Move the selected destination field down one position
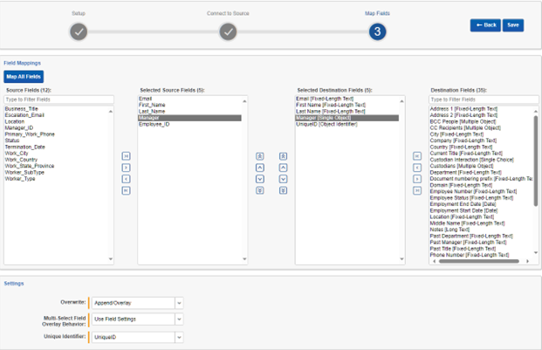The width and height of the screenshot is (542, 350). coord(283,179)
